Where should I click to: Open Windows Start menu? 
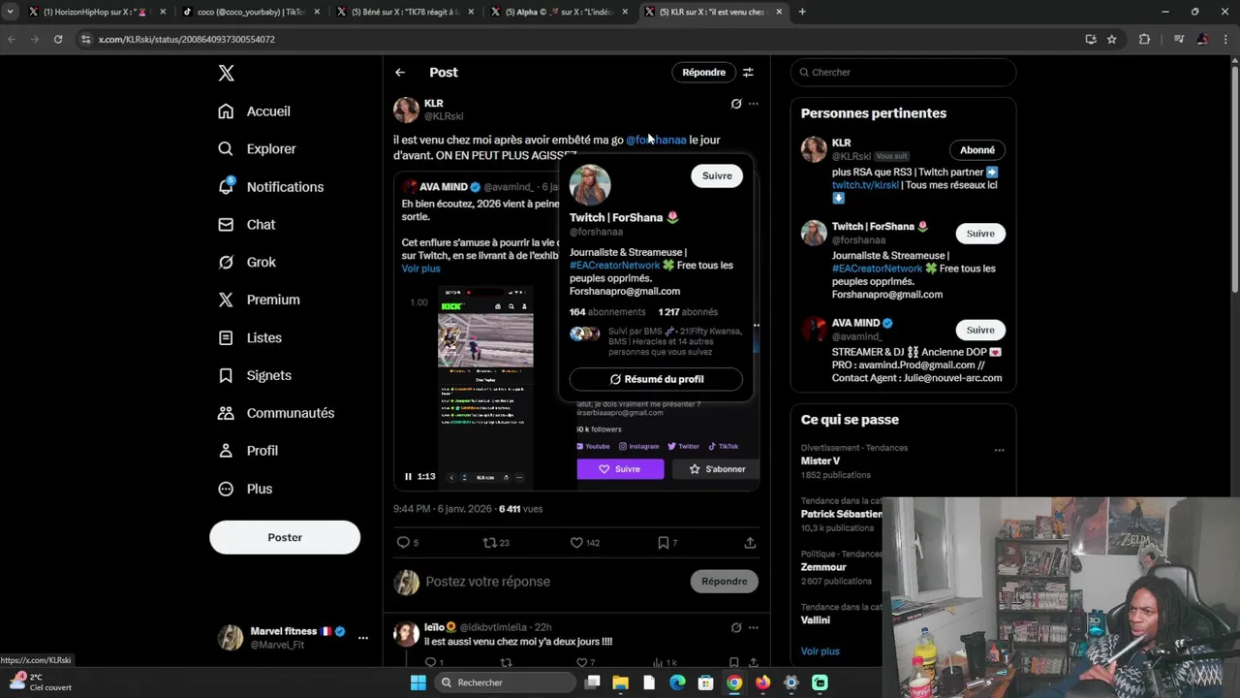(x=418, y=682)
